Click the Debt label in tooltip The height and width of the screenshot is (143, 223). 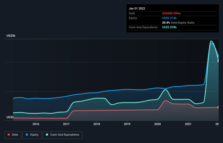coord(132,13)
